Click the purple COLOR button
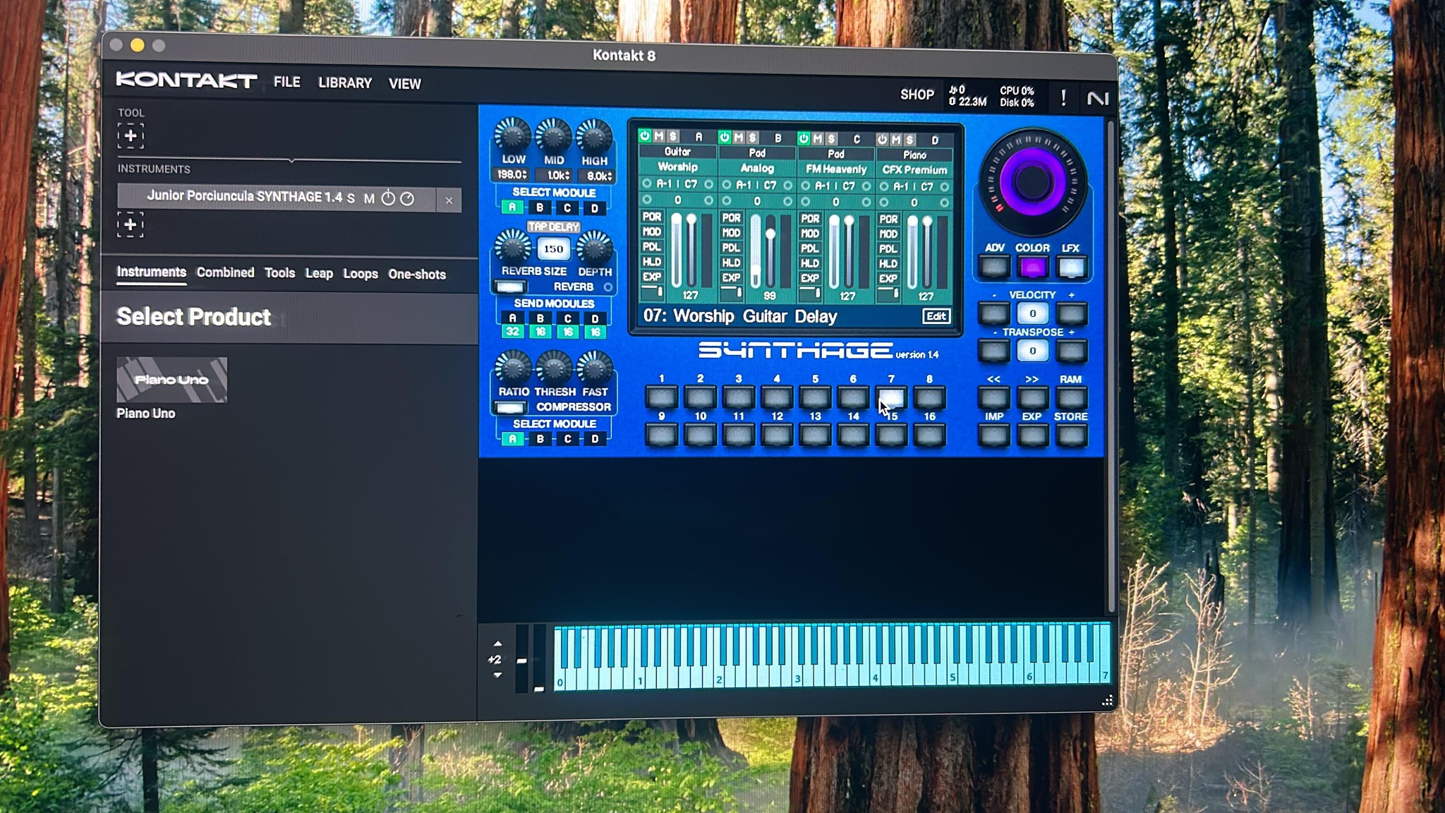This screenshot has width=1445, height=813. (1032, 267)
